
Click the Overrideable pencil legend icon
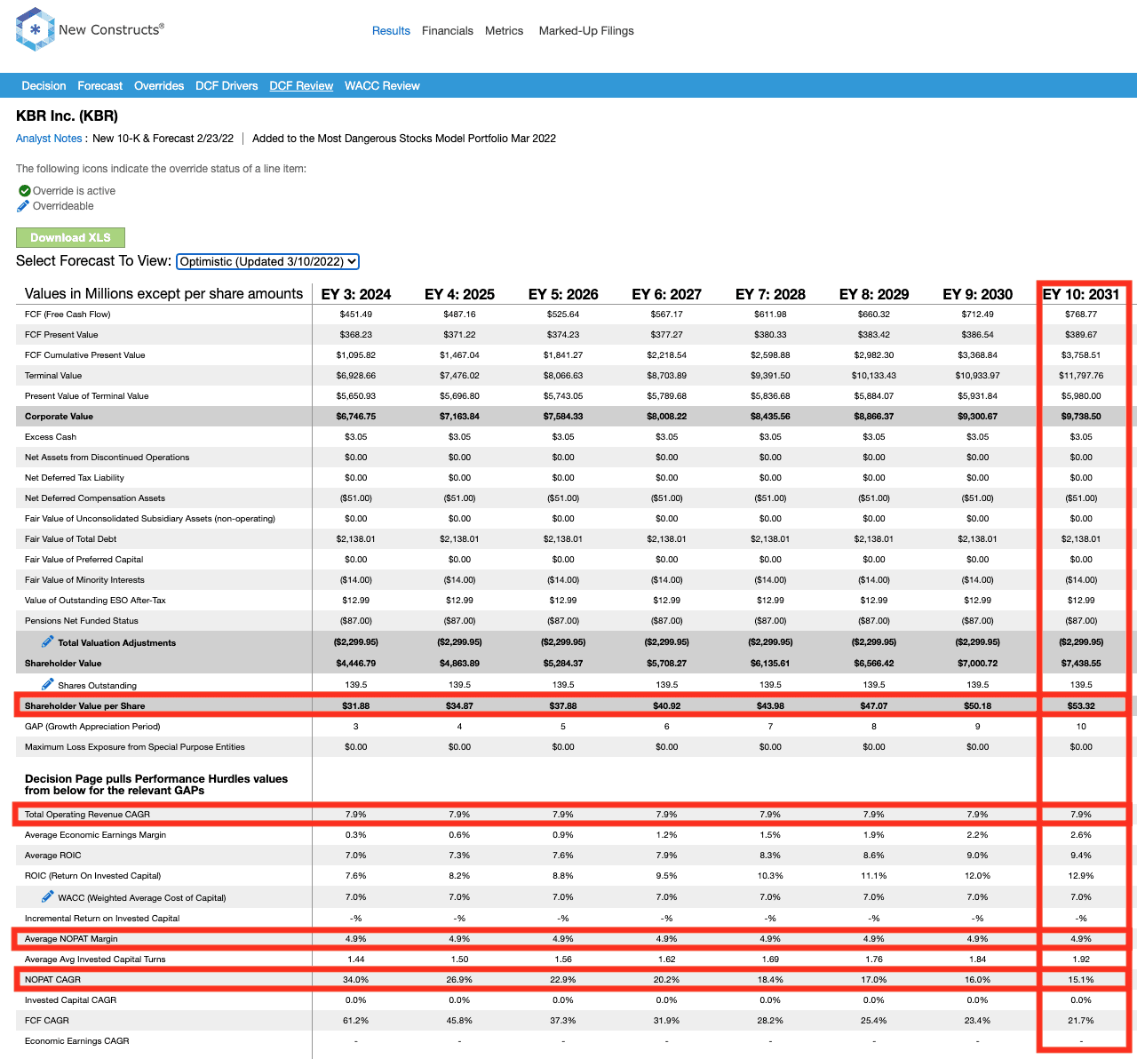23,206
